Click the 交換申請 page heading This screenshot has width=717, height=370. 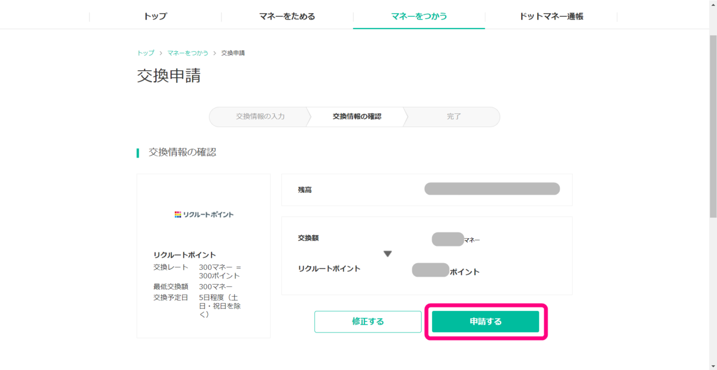169,76
